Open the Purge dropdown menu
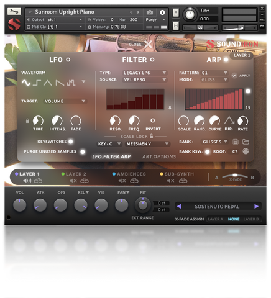Viewport: 271px width, 298px height. [155, 20]
